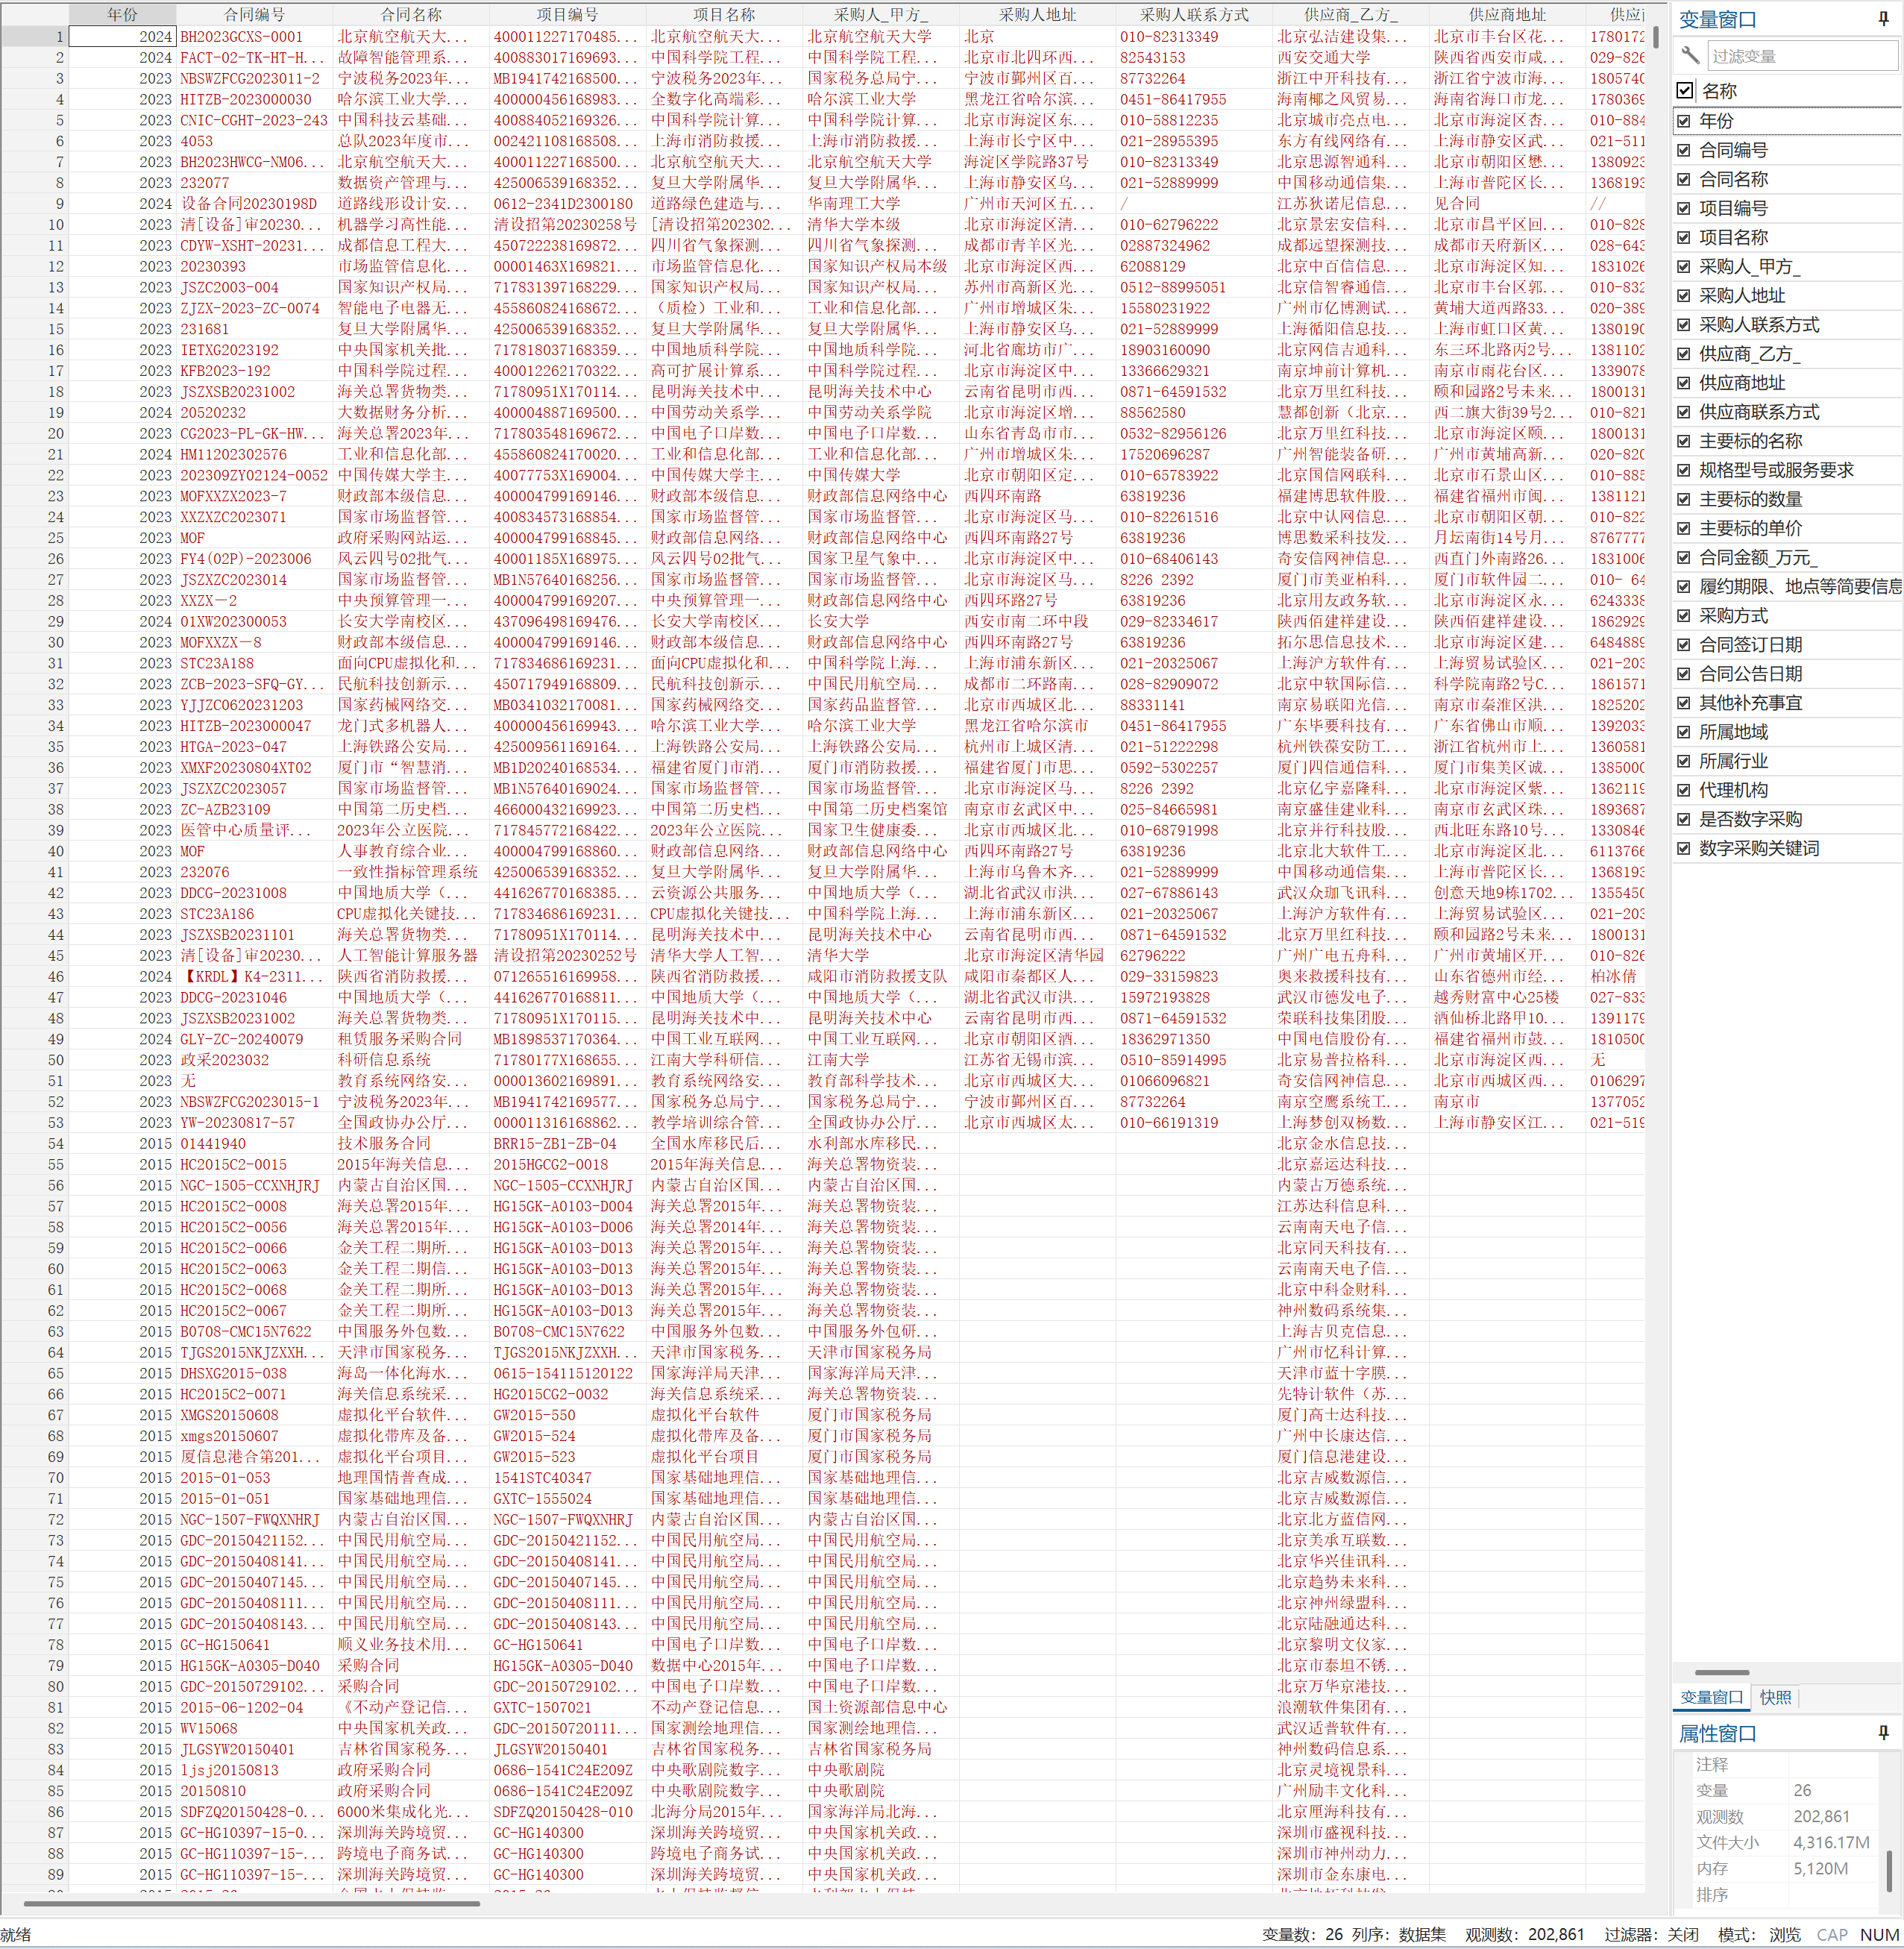
Task: Toggle the 名称 select-all header checkbox
Action: point(1685,91)
